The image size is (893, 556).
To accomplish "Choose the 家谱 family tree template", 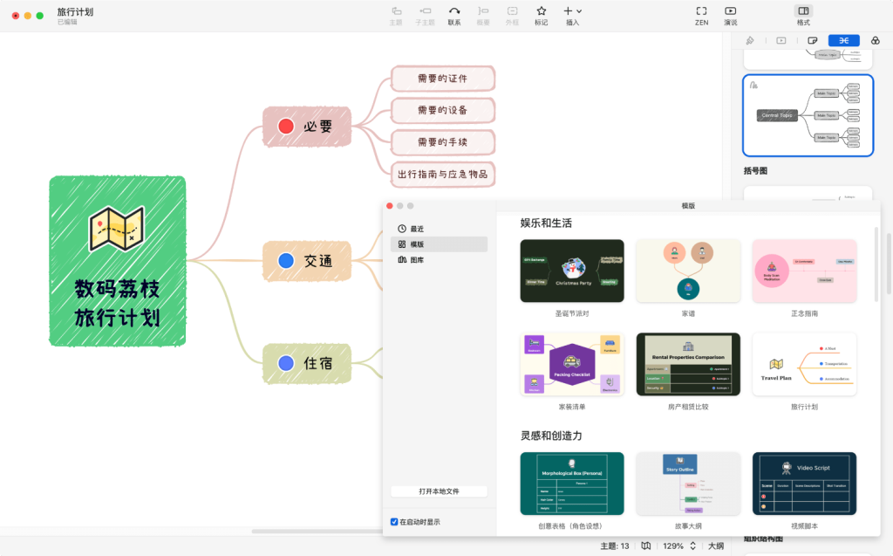I will (x=688, y=271).
